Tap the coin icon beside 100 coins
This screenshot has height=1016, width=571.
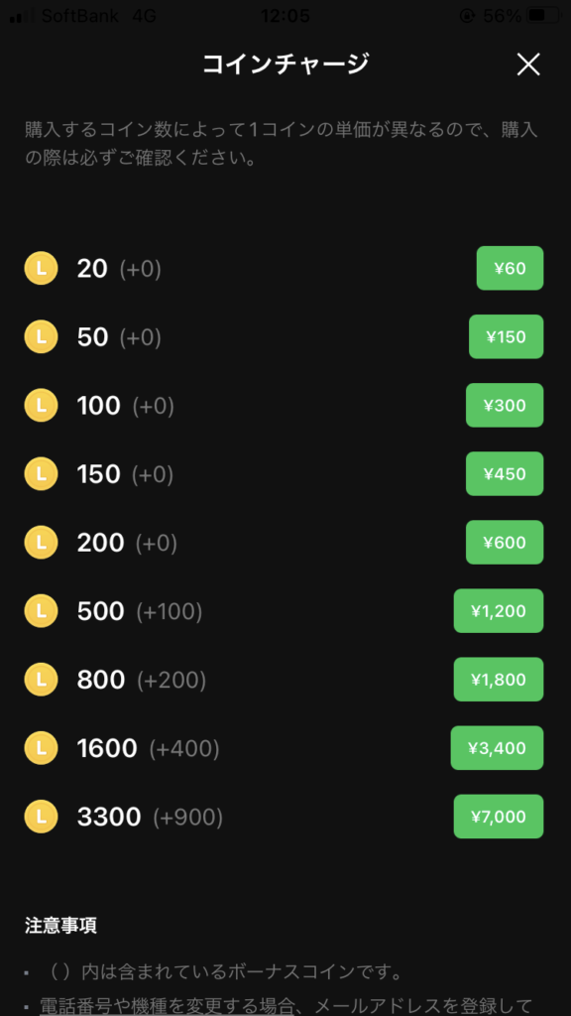41,406
